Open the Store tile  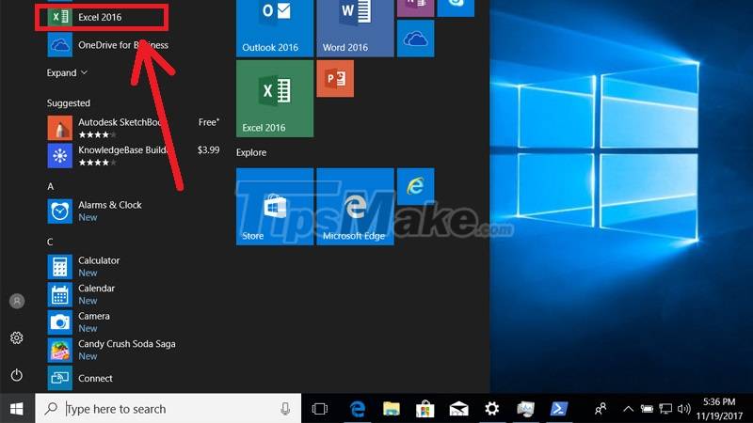pyautogui.click(x=275, y=207)
